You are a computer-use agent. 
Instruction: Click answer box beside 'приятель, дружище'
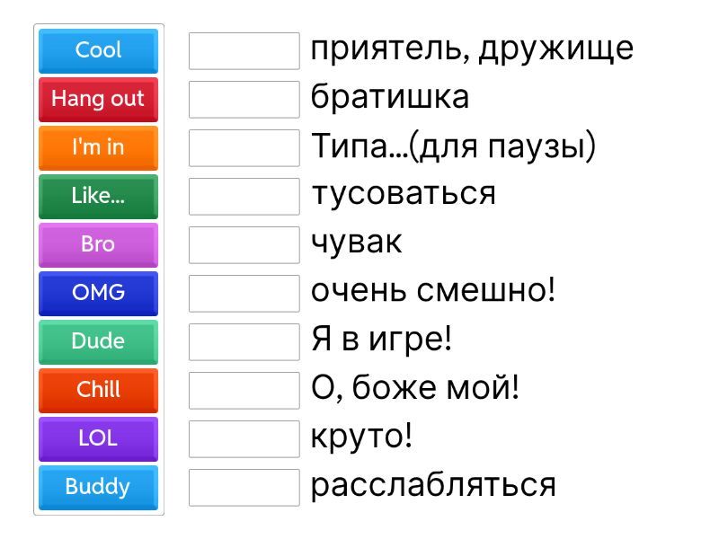(244, 51)
